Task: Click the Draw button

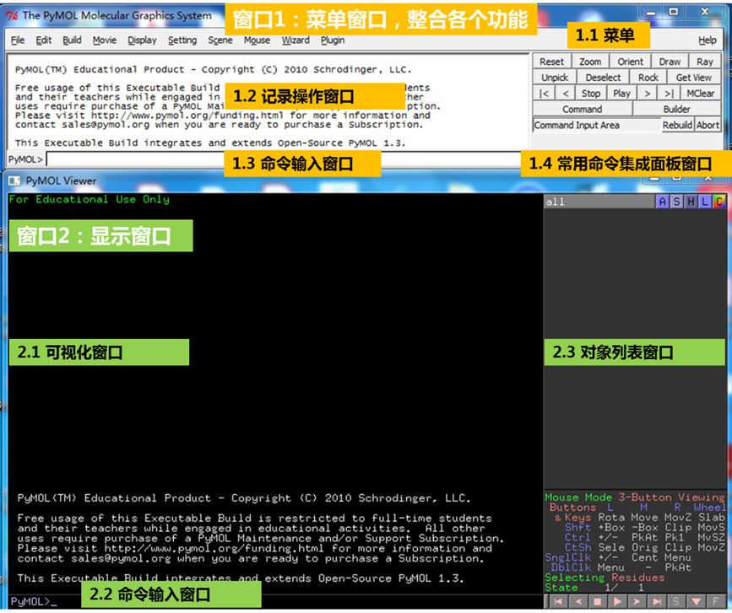Action: pos(670,62)
